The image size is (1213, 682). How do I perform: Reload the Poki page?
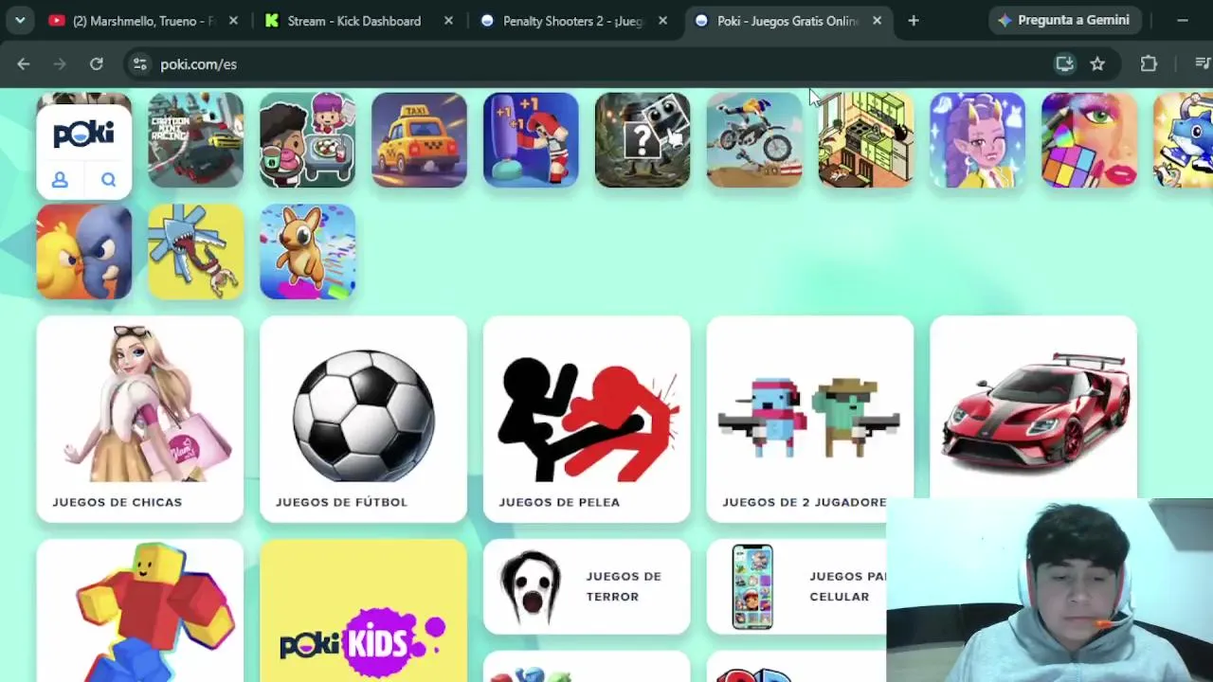(96, 63)
